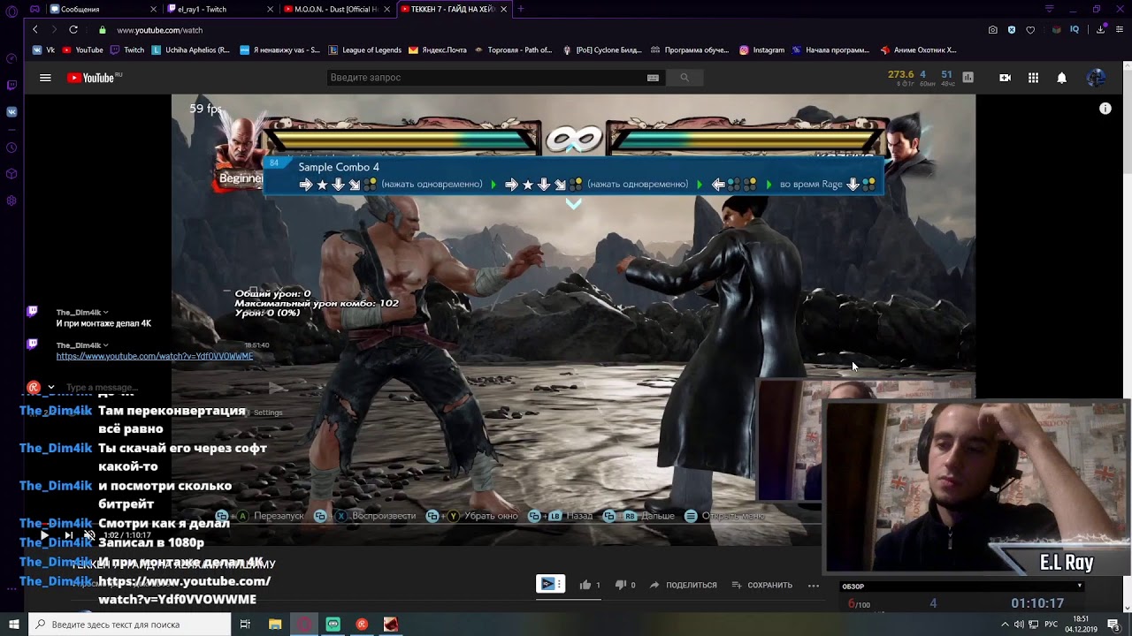Take a snapshot with the address bar camera
The width and height of the screenshot is (1132, 636).
993,30
